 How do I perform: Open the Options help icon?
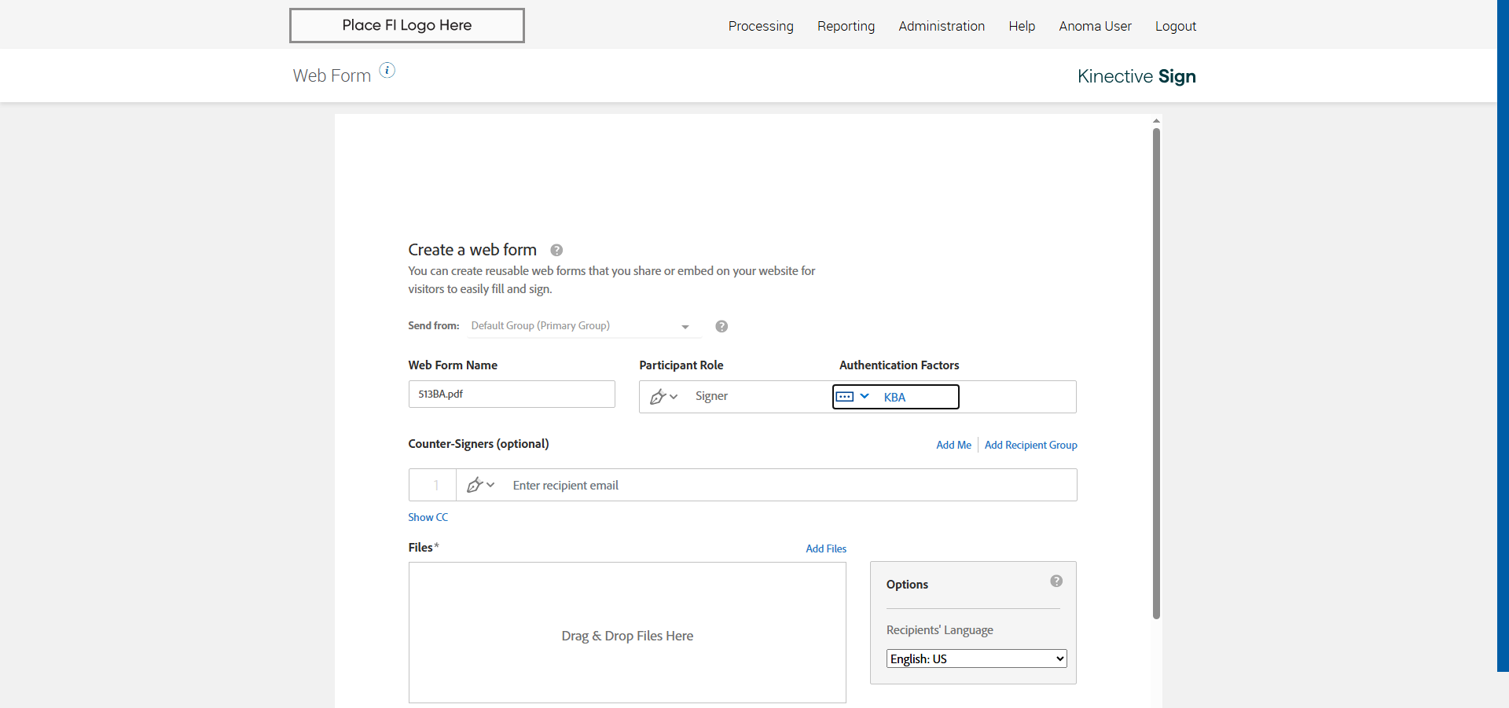(x=1056, y=581)
